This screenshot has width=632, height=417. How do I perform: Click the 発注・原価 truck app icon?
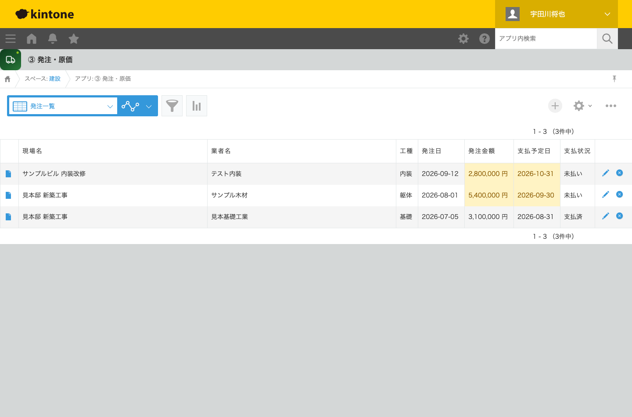point(11,60)
